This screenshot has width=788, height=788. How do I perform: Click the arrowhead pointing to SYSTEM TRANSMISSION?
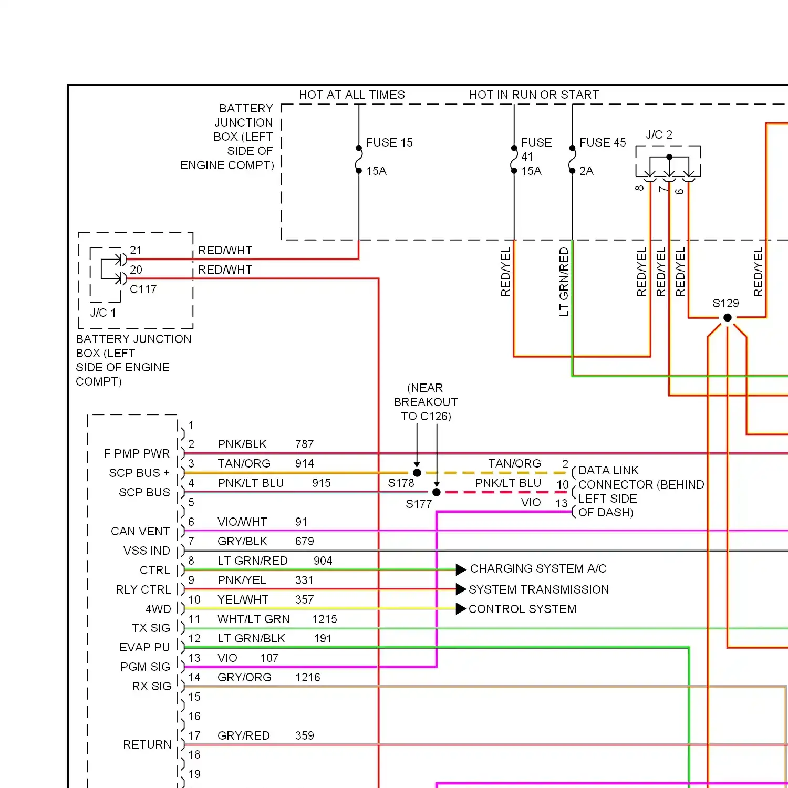(x=461, y=589)
